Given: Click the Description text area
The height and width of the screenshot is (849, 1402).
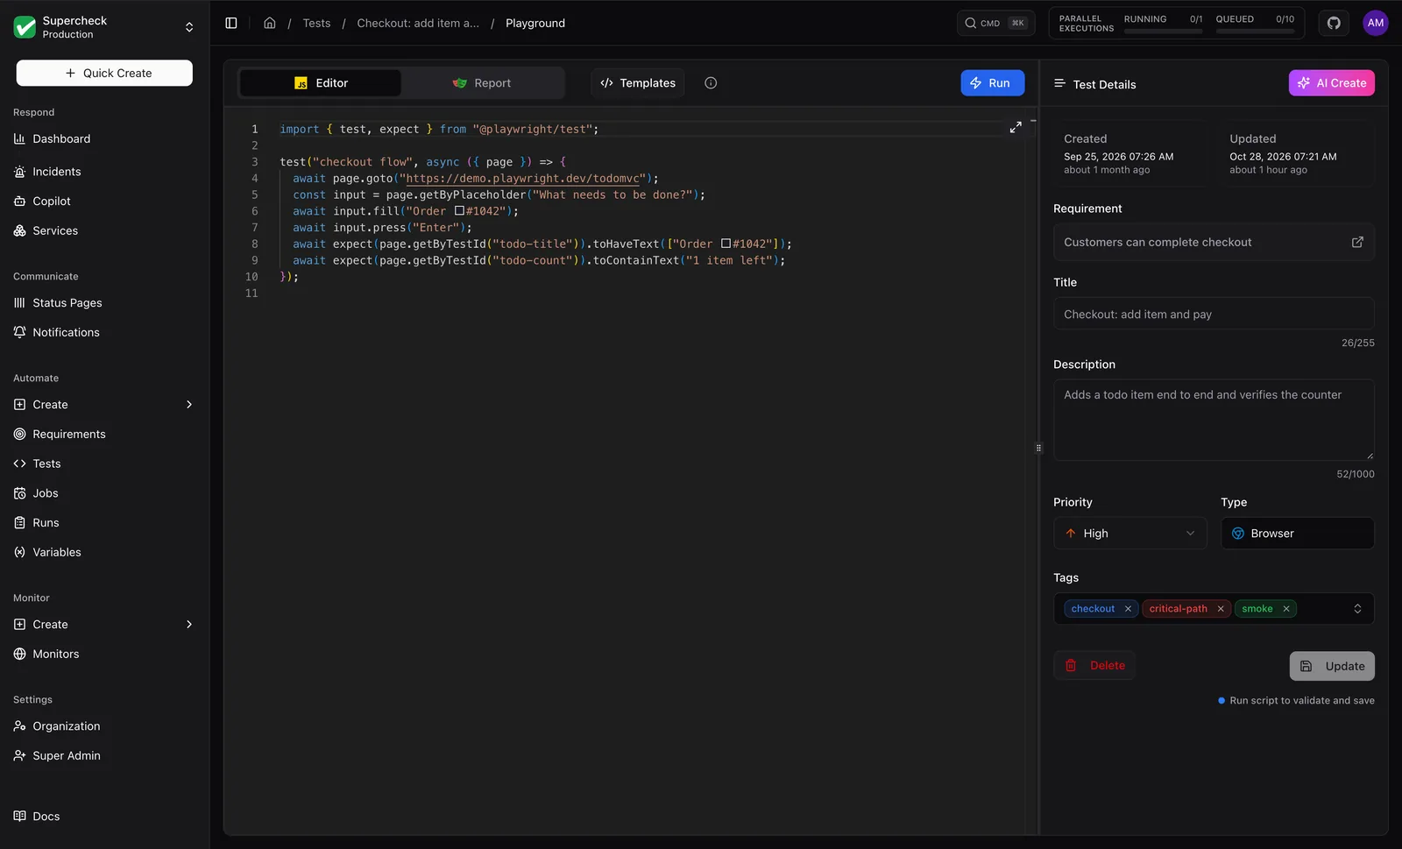Looking at the screenshot, I should [1214, 420].
